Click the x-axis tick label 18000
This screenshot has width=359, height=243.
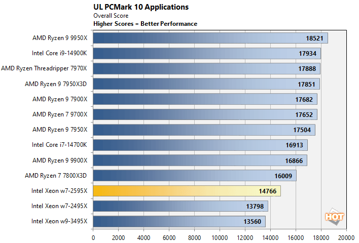pyautogui.click(x=321, y=238)
